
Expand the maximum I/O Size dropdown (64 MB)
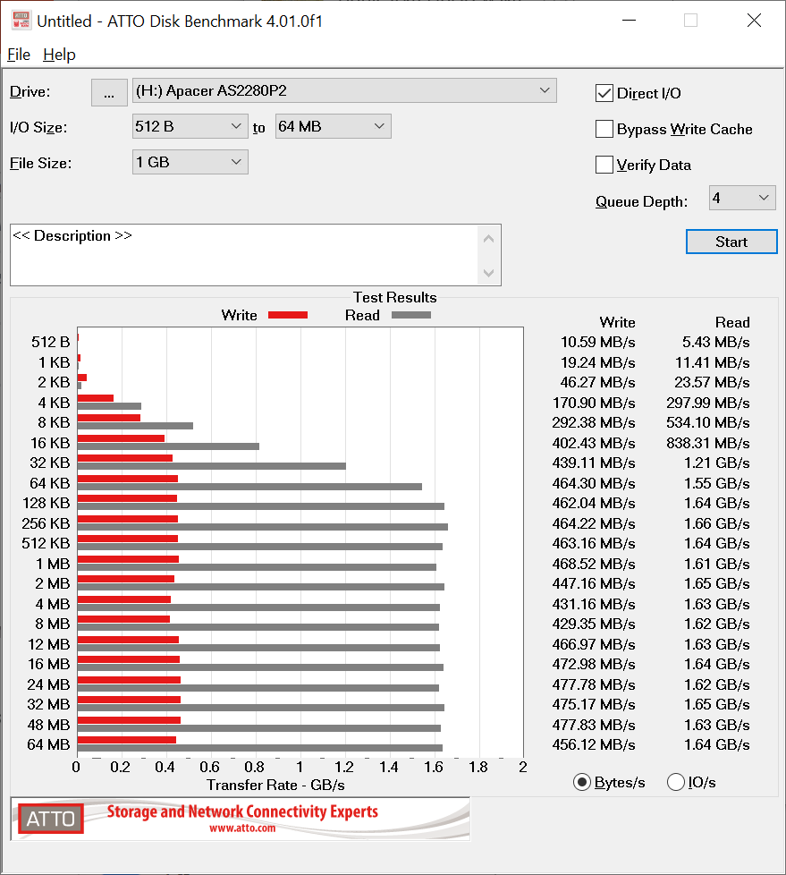point(333,127)
